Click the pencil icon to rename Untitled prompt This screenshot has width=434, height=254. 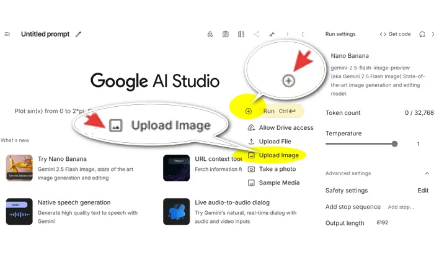click(x=78, y=34)
